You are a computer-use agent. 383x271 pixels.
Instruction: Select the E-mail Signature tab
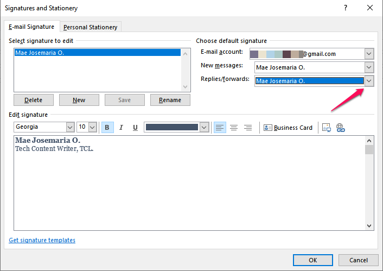(31, 27)
